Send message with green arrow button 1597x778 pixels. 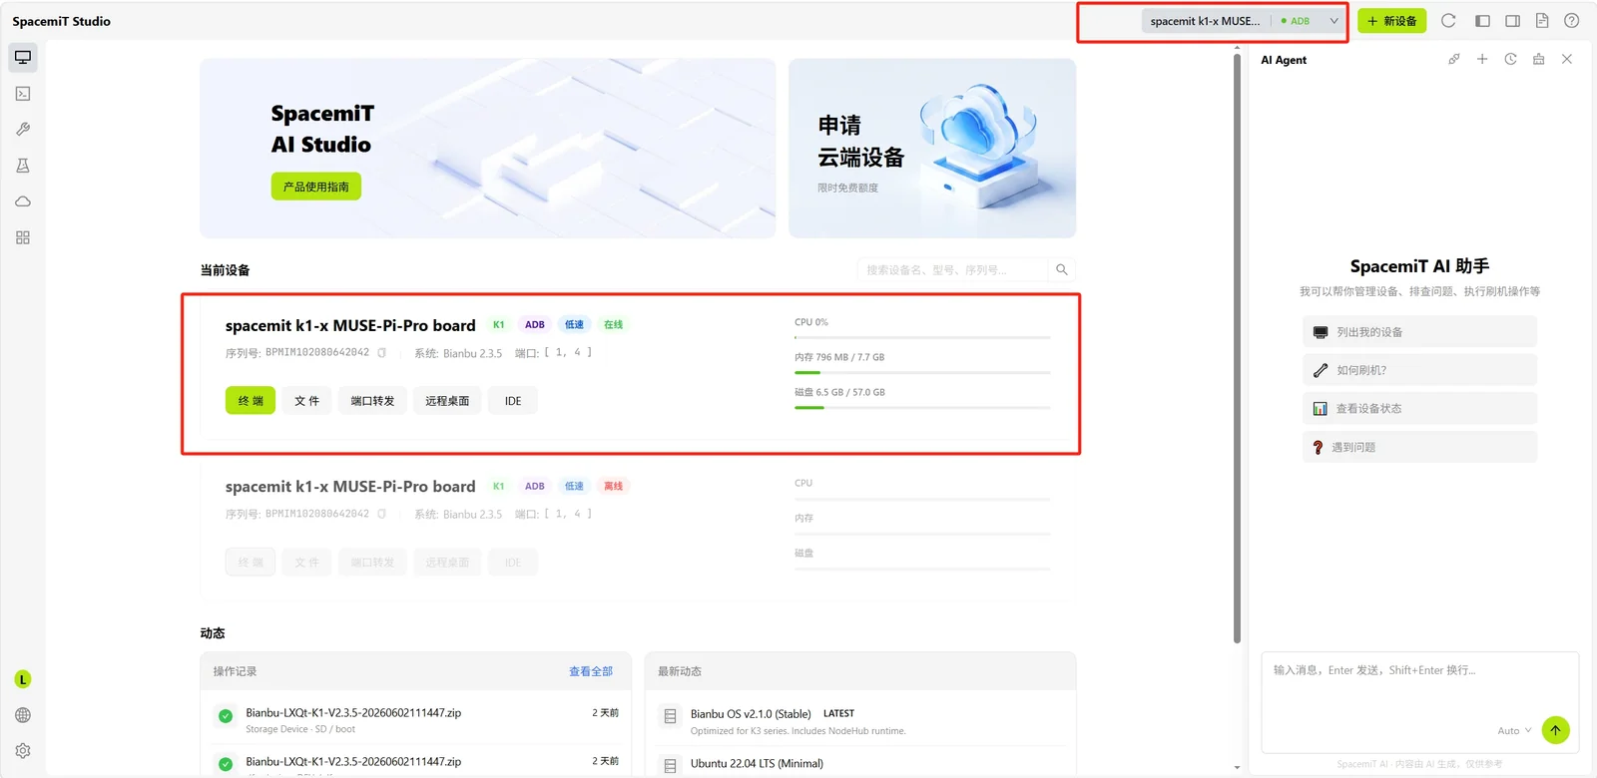(x=1555, y=730)
